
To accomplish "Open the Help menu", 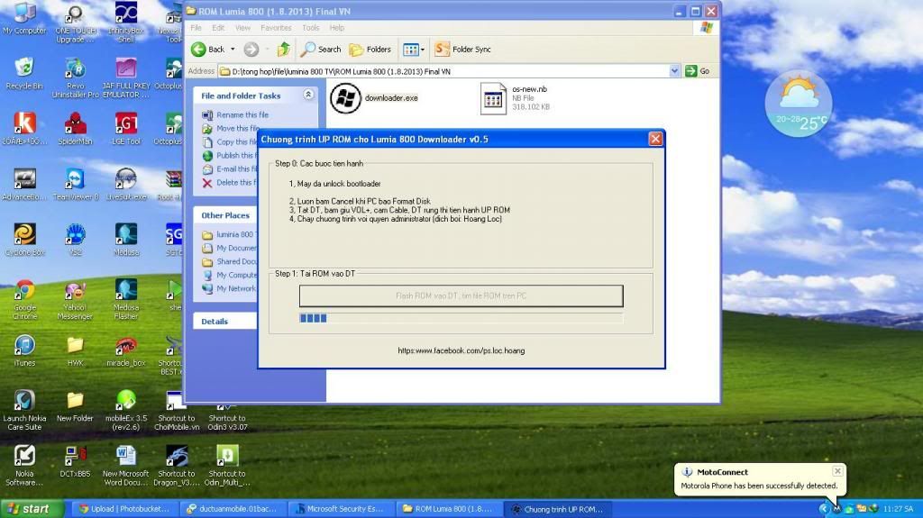I will [x=337, y=28].
